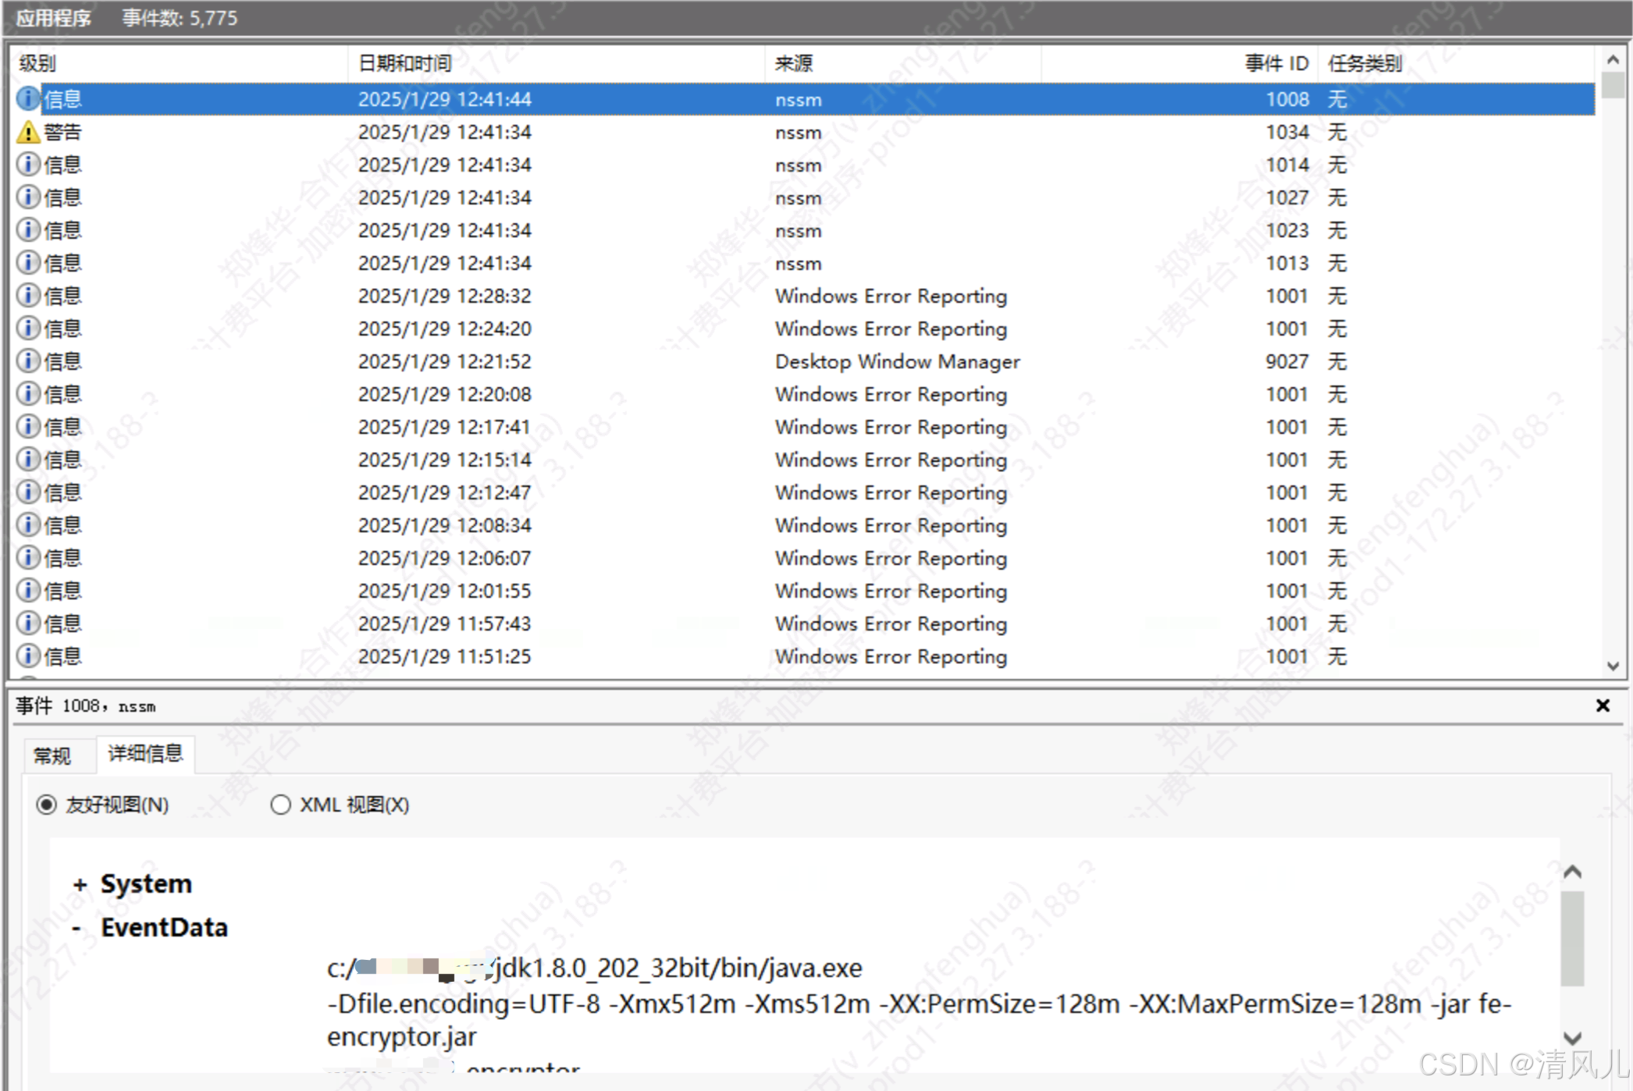Image resolution: width=1633 pixels, height=1091 pixels.
Task: Click the up arrow of the event list scrollbar
Action: coord(1613,58)
